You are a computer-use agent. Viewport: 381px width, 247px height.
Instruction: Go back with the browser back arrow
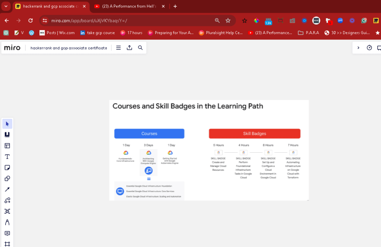pos(7,20)
